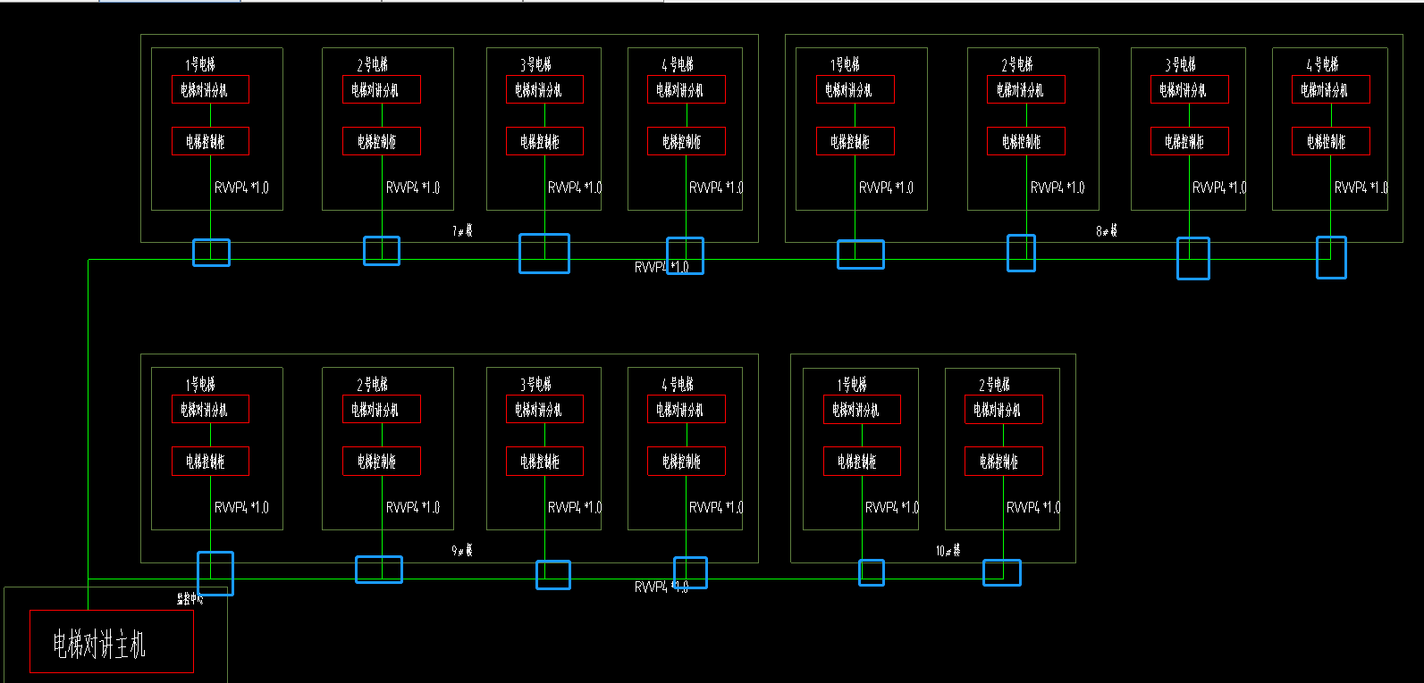
Task: Select RVVP4*1.0 label under 7#楼 elevator 2
Action: click(x=413, y=187)
